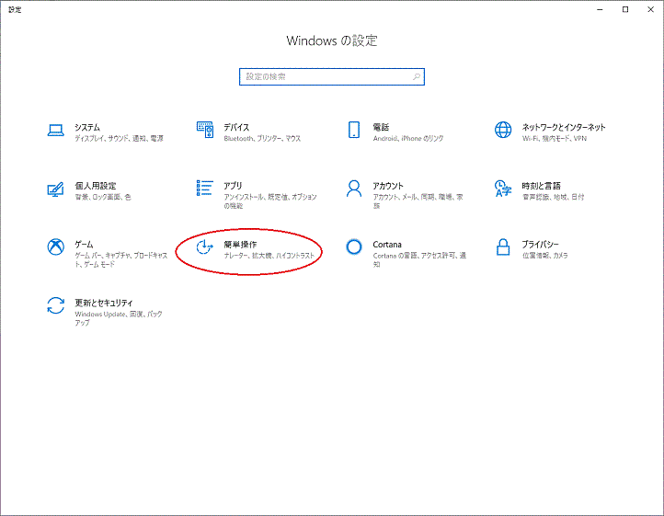Image resolution: width=664 pixels, height=516 pixels.
Task: Click the search magnifier icon
Action: tap(417, 76)
